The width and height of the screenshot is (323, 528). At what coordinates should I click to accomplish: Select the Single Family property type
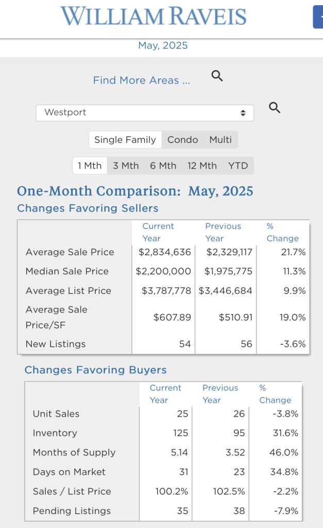125,140
